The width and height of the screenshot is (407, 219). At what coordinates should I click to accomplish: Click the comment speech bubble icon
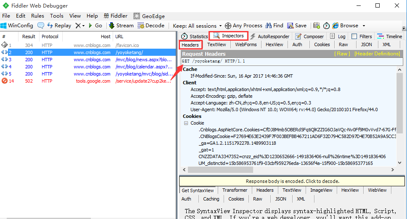[x=41, y=25]
